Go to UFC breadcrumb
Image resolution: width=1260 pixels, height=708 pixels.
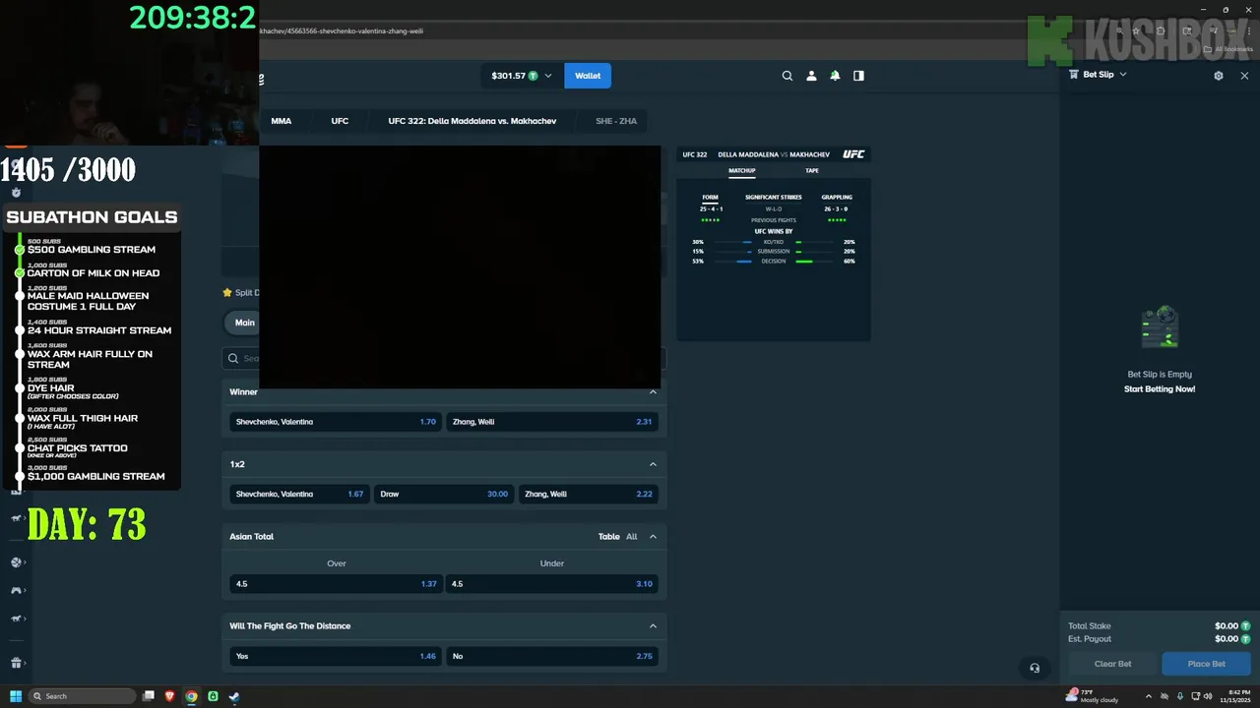[340, 121]
